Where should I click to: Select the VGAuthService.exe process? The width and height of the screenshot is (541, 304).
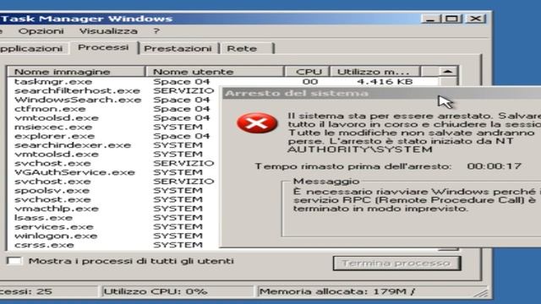74,172
